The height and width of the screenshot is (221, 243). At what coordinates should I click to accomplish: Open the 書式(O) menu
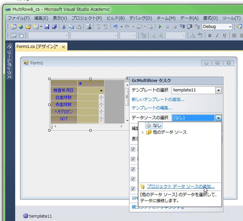(x=210, y=18)
